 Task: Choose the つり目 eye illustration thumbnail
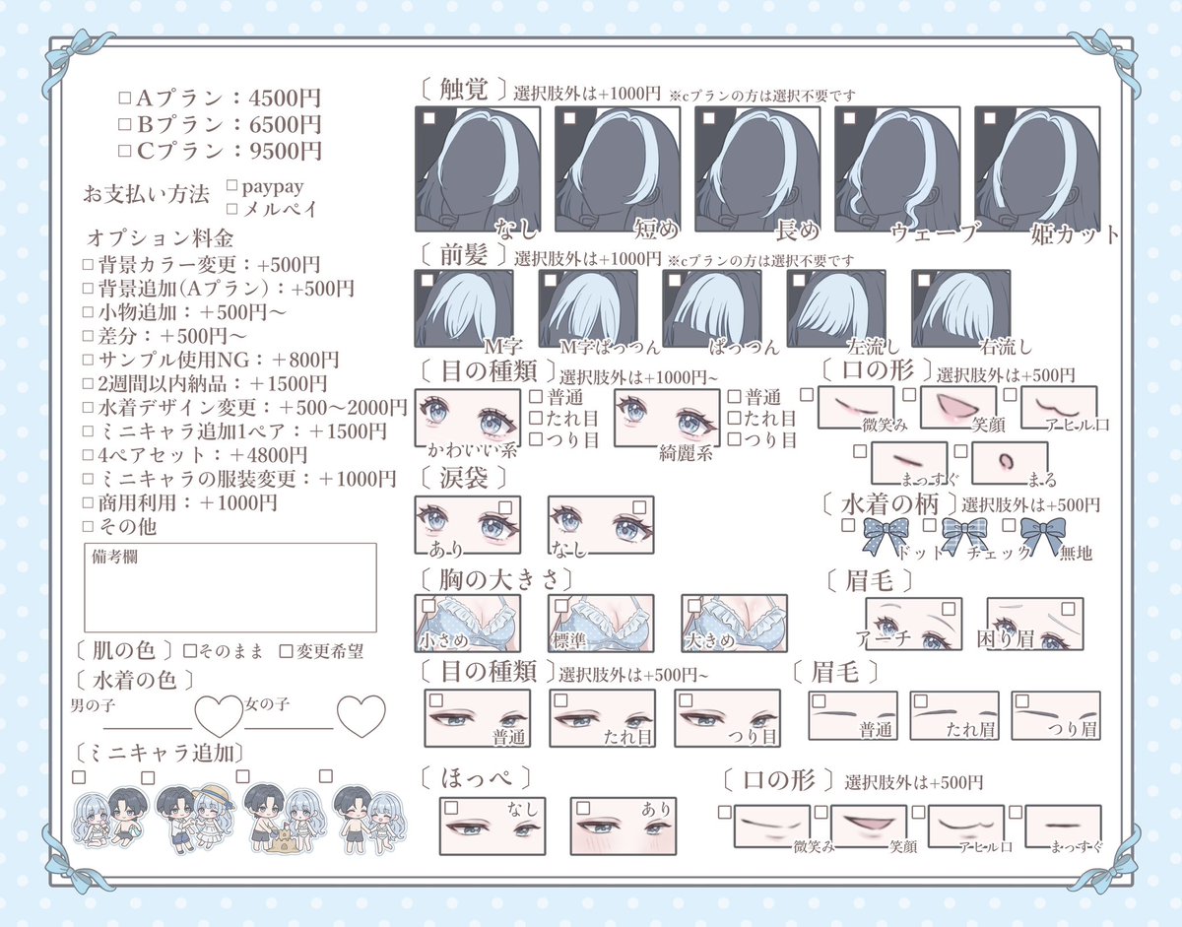[728, 718]
